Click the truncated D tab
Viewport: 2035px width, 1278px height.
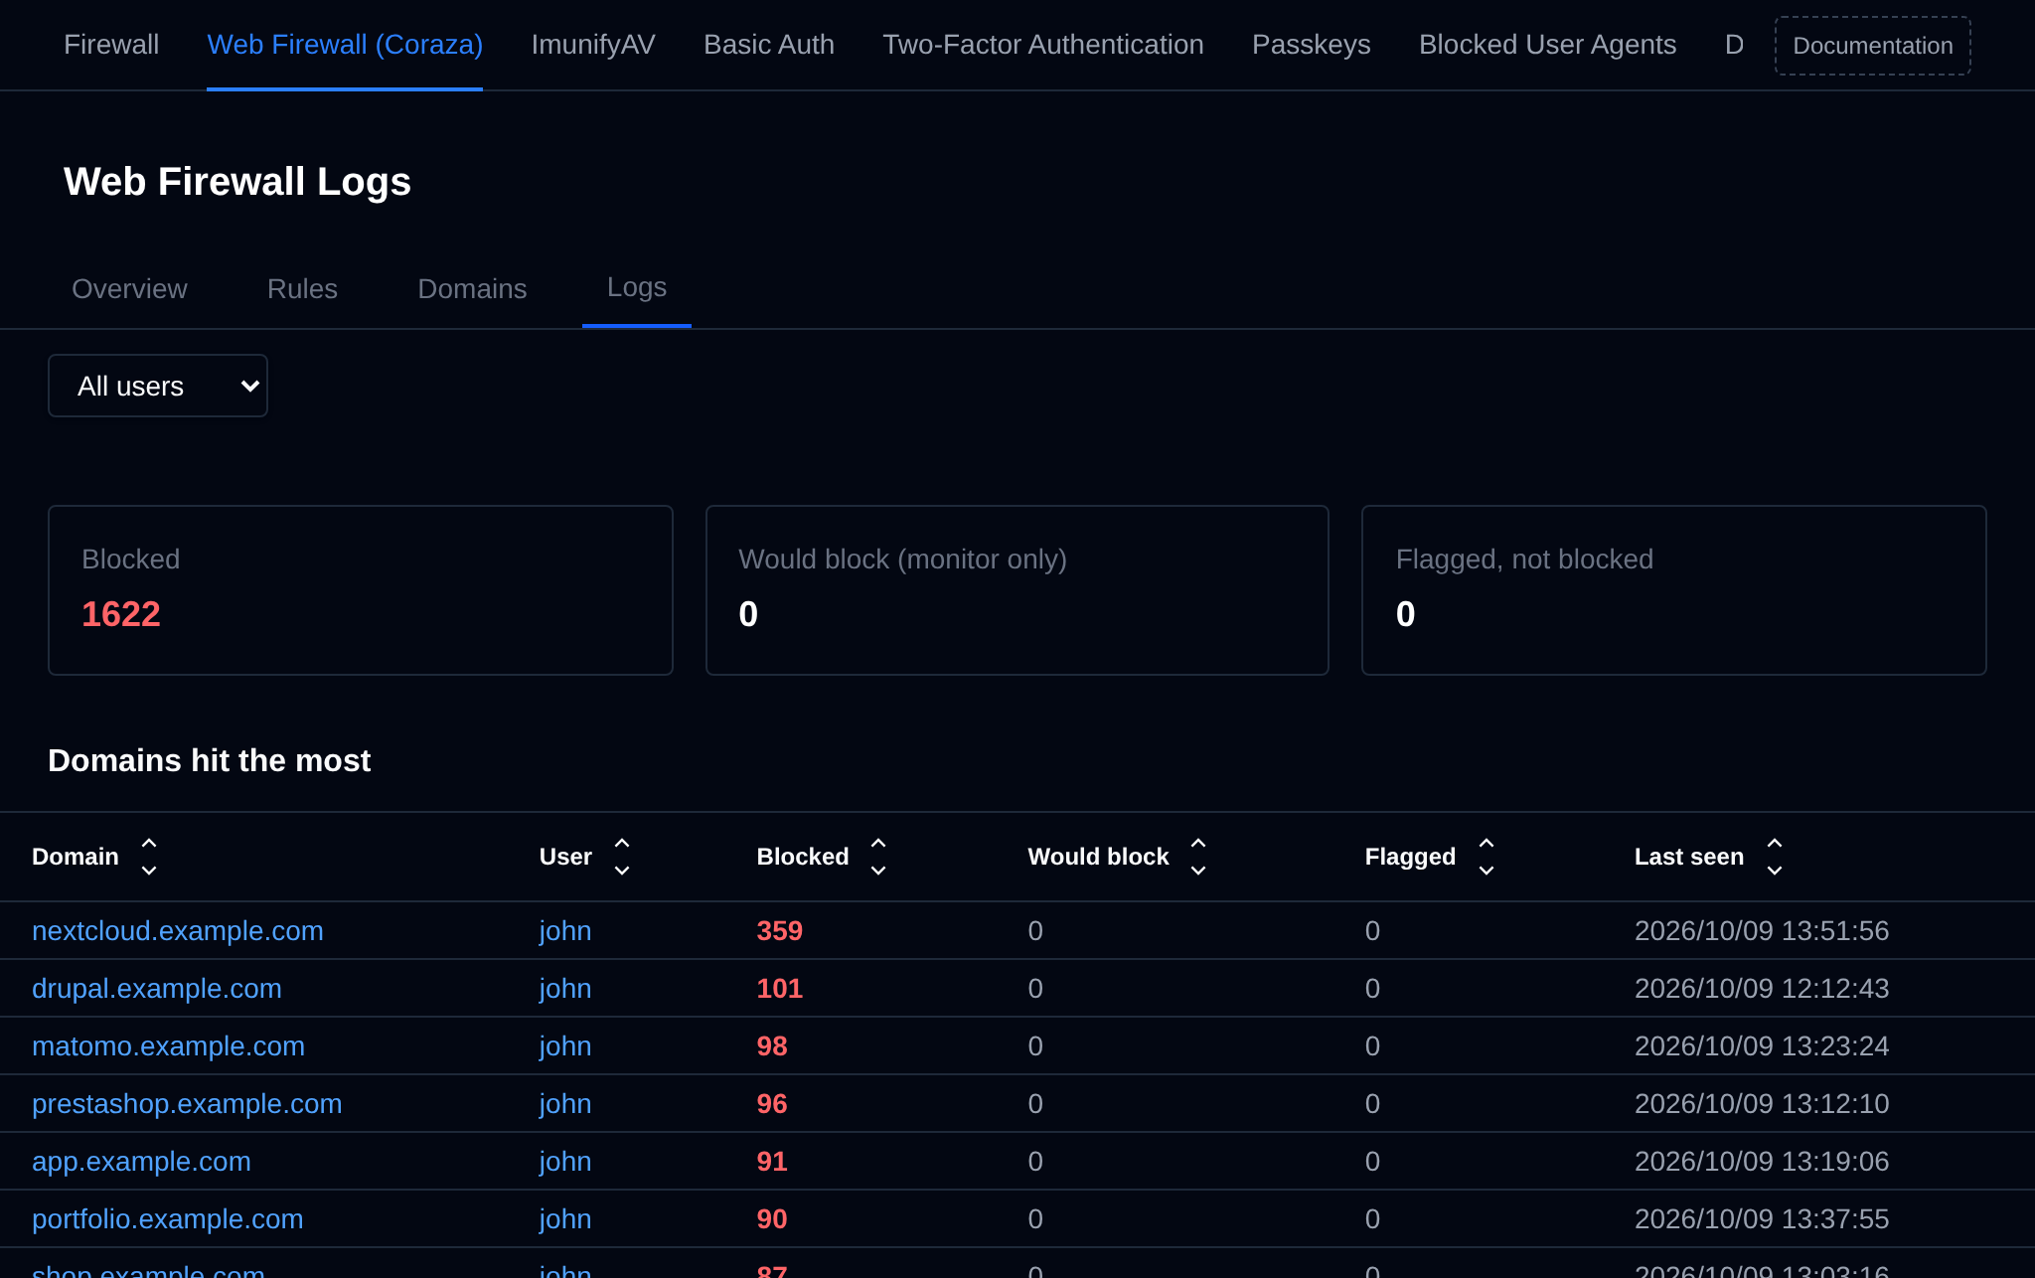[x=1734, y=45]
